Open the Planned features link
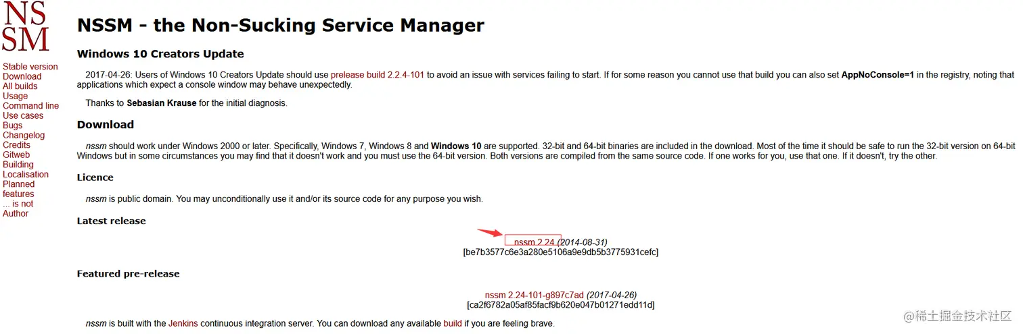Screen dimensions: 1023x334 (19, 189)
